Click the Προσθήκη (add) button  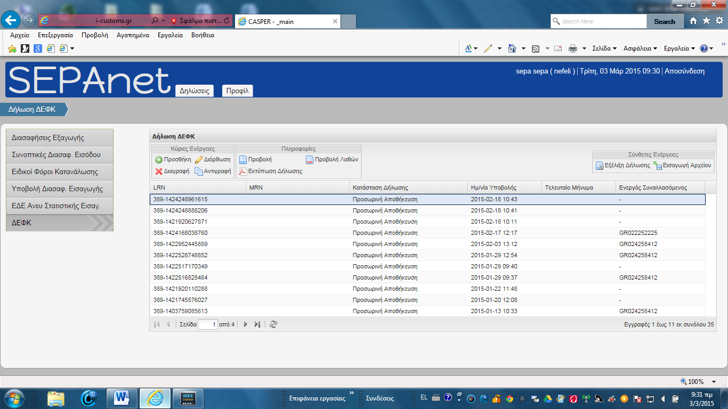click(x=173, y=159)
